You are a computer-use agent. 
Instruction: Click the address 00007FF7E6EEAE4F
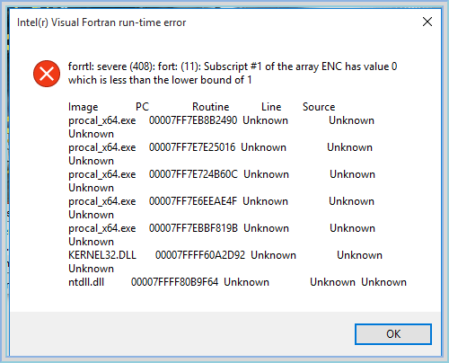(x=193, y=201)
